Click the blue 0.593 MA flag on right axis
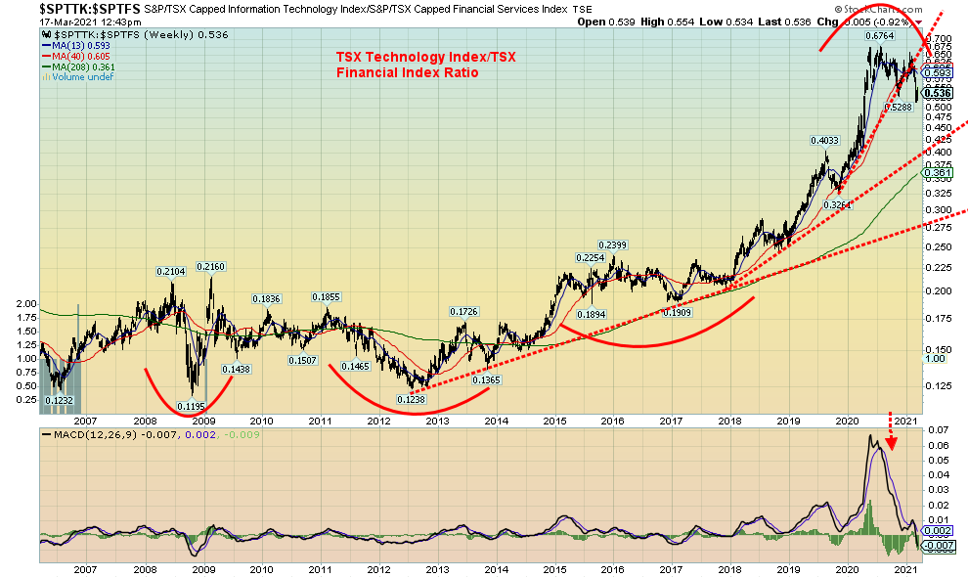This screenshot has width=968, height=578. click(x=936, y=71)
